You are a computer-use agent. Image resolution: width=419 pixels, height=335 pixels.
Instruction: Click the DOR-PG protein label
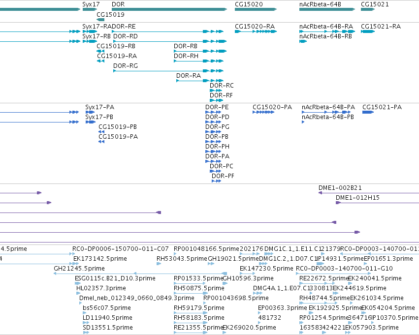tap(218, 127)
